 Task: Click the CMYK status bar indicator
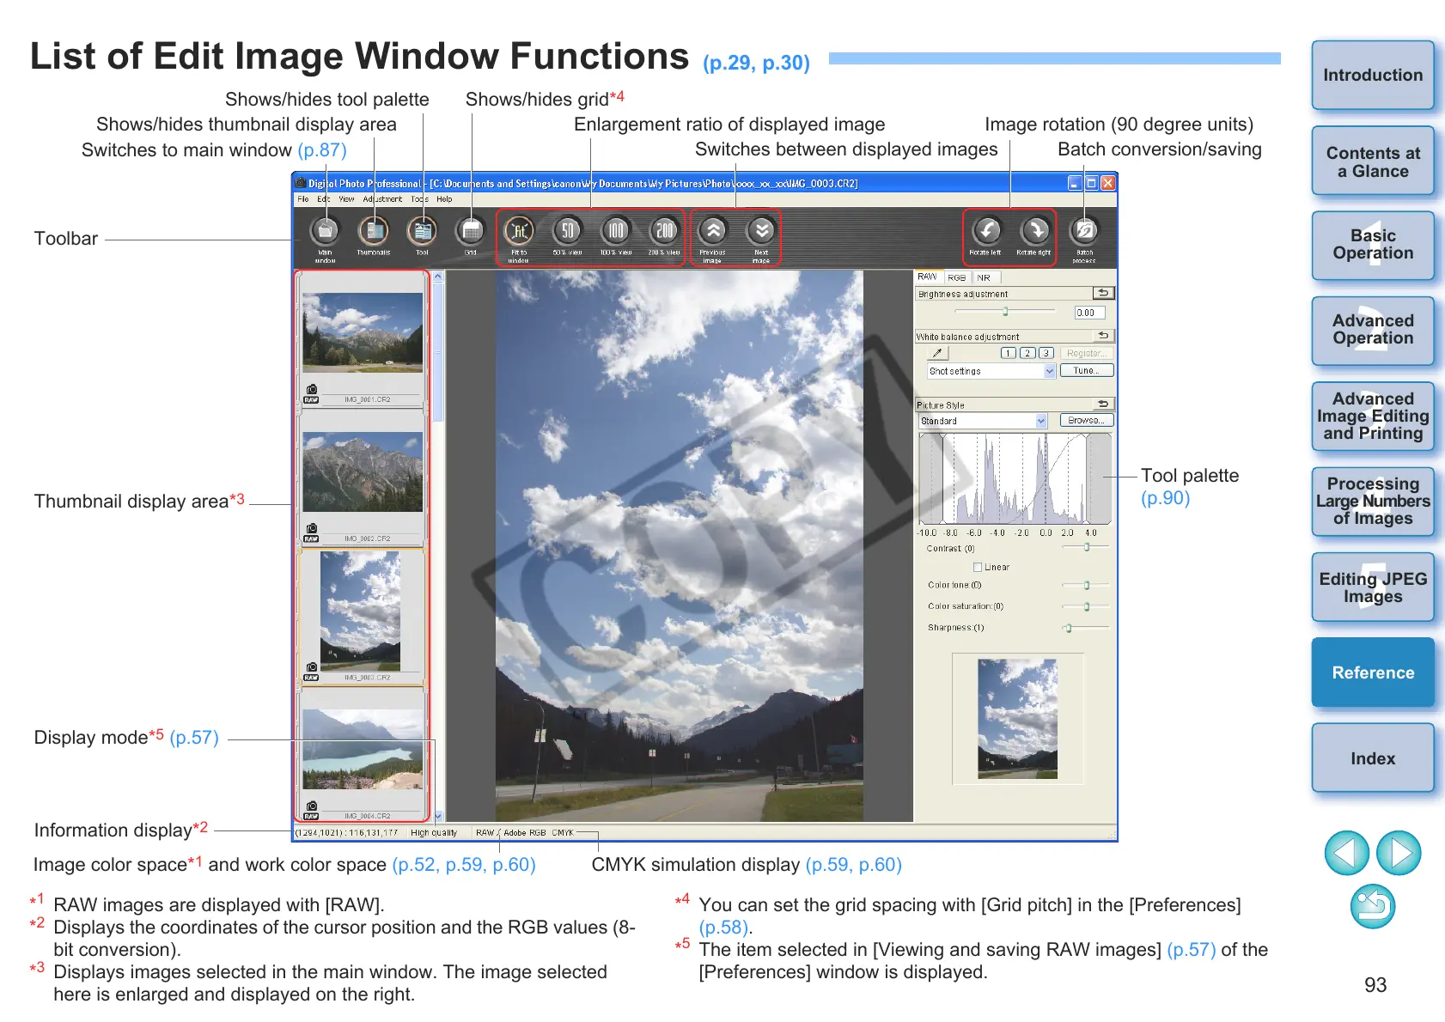[x=563, y=833]
